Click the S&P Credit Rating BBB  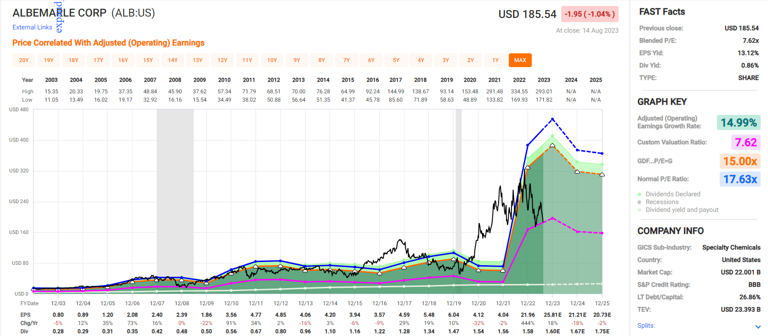754,285
